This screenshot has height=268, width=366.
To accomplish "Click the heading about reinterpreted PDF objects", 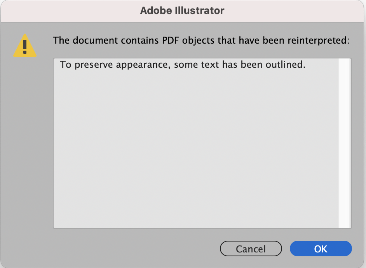I will click(x=202, y=40).
